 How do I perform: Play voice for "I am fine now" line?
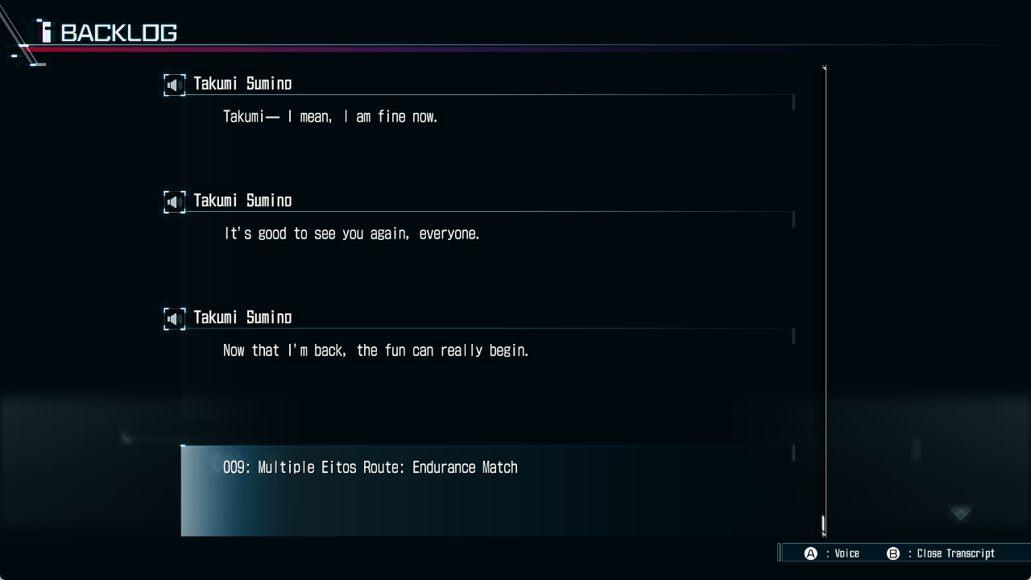pos(174,85)
